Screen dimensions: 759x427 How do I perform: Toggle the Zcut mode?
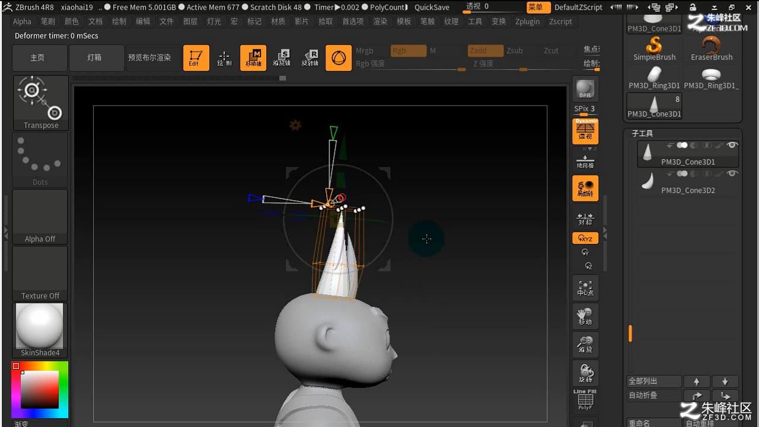tap(551, 51)
